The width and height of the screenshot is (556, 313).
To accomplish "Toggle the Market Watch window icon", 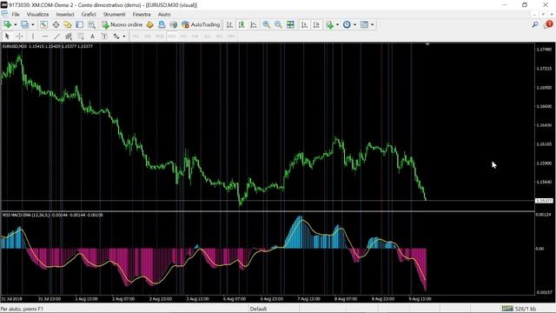I will coord(43,24).
